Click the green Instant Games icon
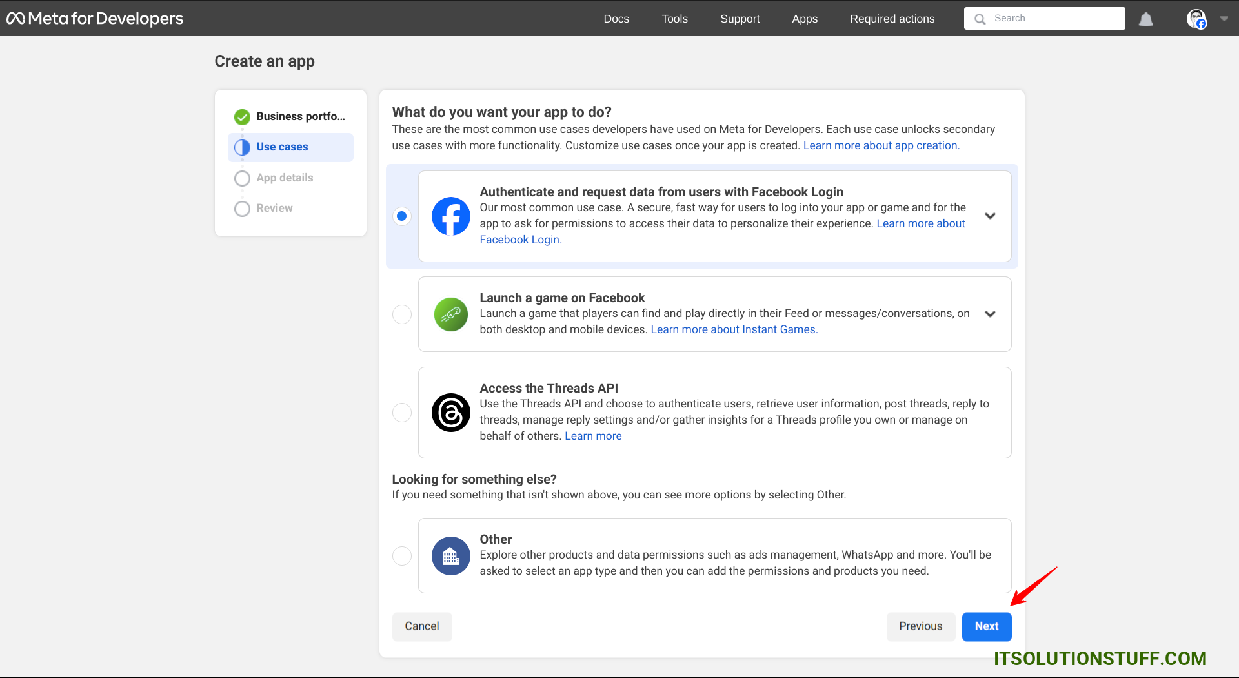This screenshot has width=1239, height=678. 450,314
